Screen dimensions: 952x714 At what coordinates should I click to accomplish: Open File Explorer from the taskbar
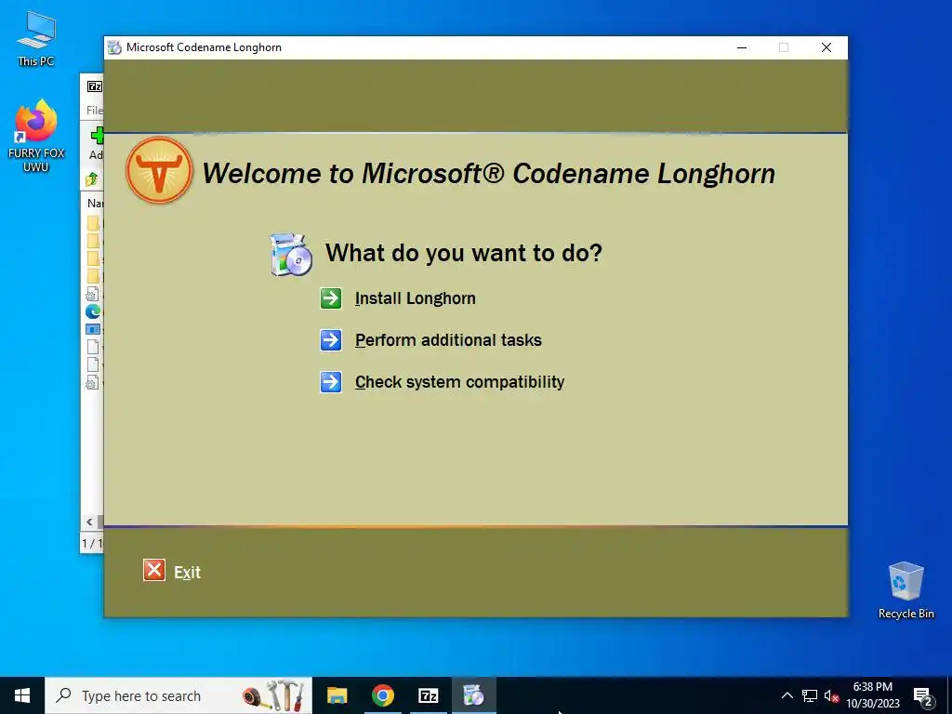(x=337, y=695)
